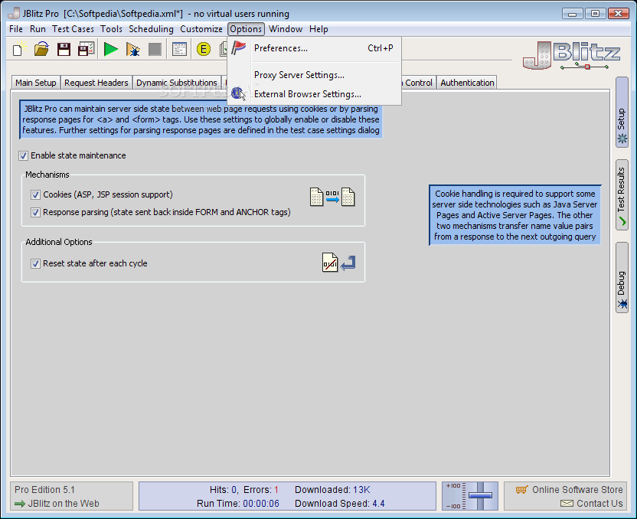Create a new test file
Image resolution: width=637 pixels, height=519 pixels.
tap(19, 50)
